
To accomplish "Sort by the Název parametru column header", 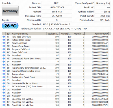I will (29, 34).
